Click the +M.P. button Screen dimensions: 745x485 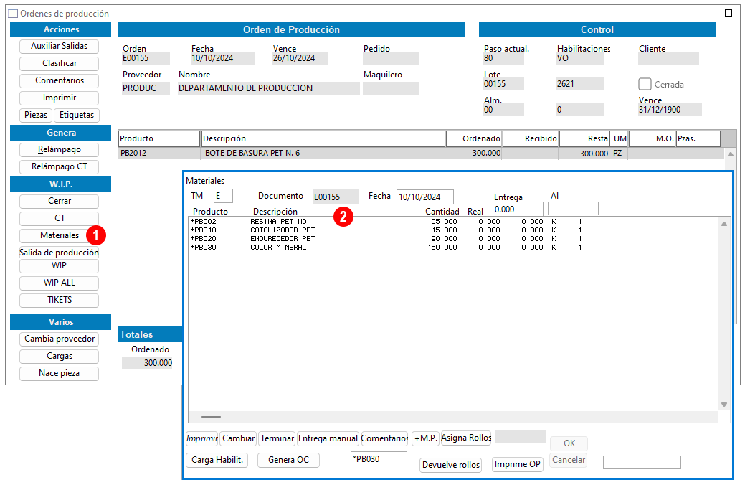click(x=425, y=438)
